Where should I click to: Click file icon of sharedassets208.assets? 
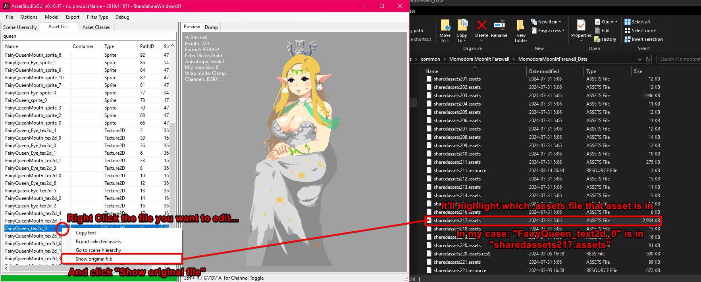click(x=429, y=137)
